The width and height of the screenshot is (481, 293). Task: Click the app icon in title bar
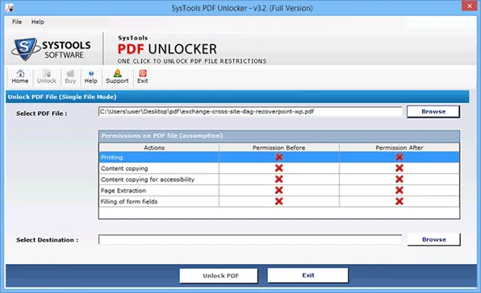(x=9, y=7)
